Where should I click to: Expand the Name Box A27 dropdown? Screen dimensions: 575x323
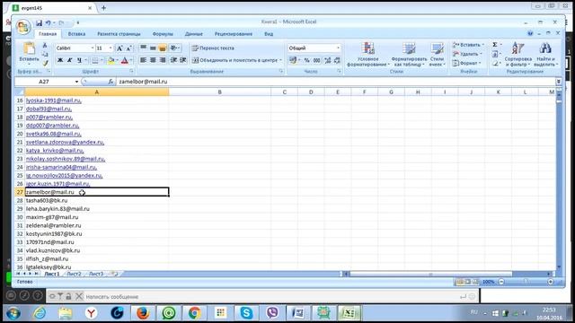76,82
